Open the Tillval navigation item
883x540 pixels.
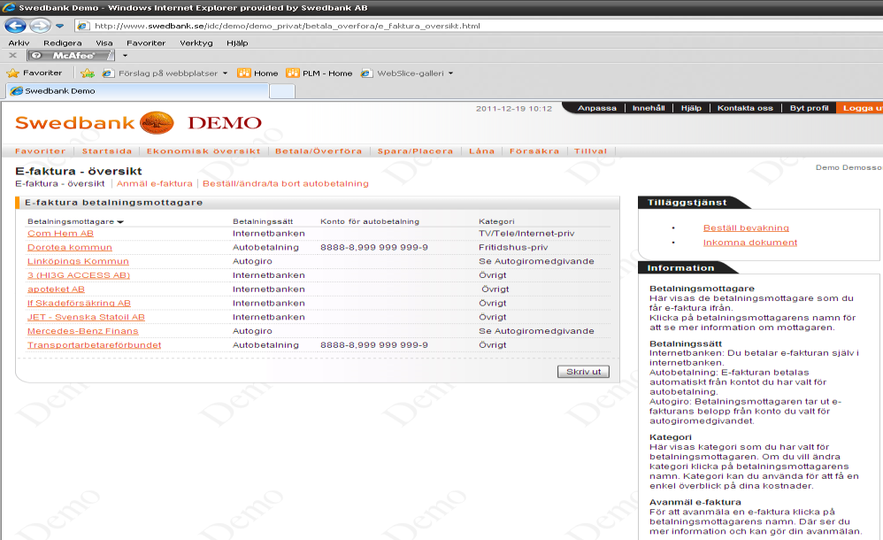coord(590,151)
